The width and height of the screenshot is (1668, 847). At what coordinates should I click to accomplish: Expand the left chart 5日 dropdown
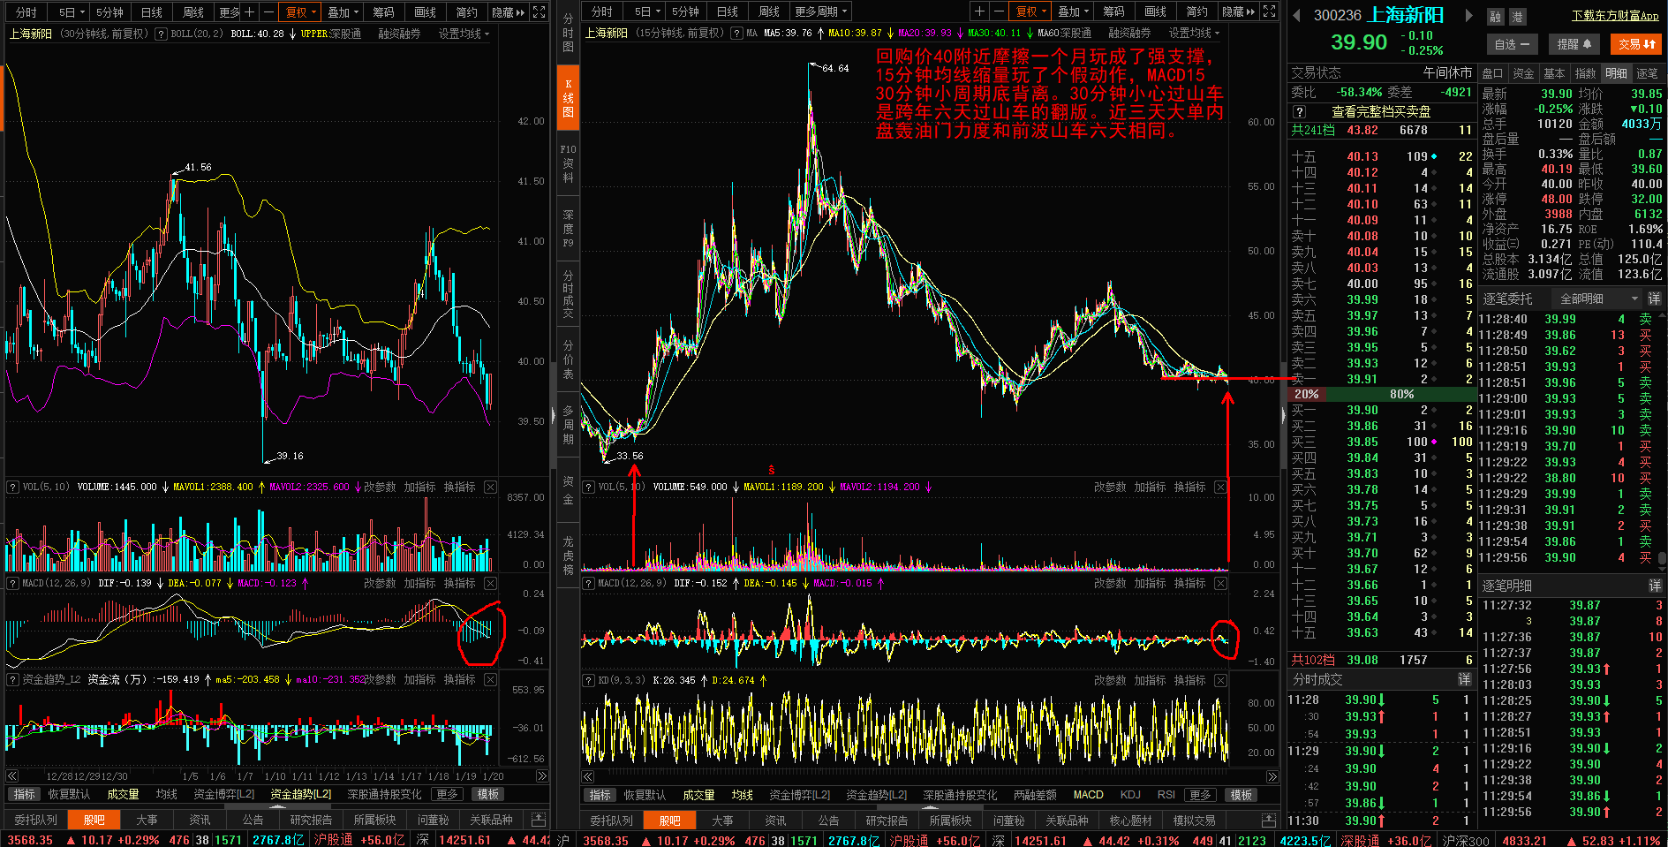(x=72, y=11)
